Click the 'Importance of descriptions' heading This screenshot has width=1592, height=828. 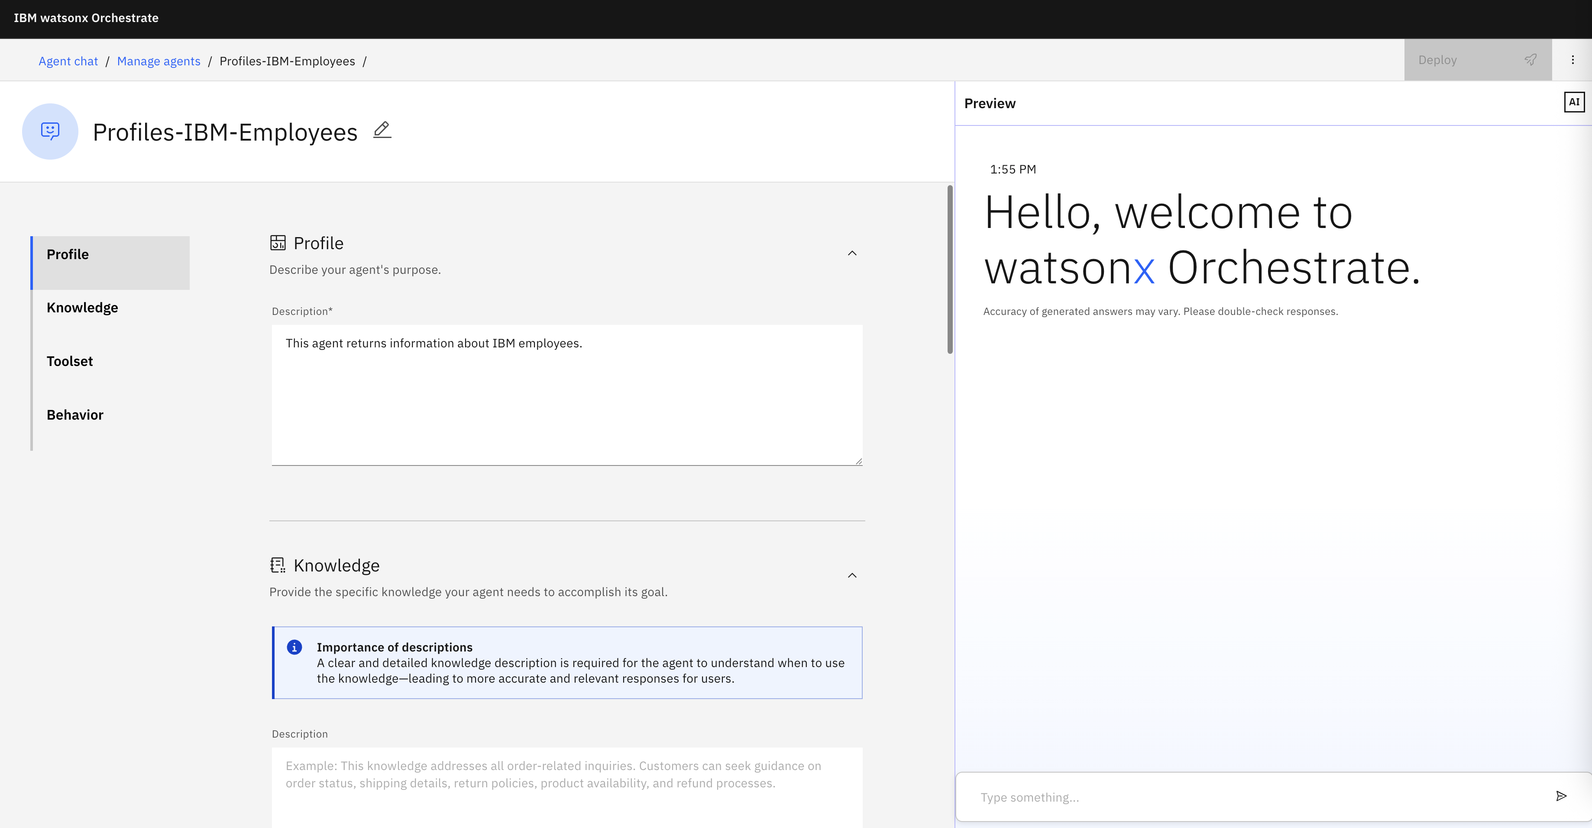click(394, 647)
